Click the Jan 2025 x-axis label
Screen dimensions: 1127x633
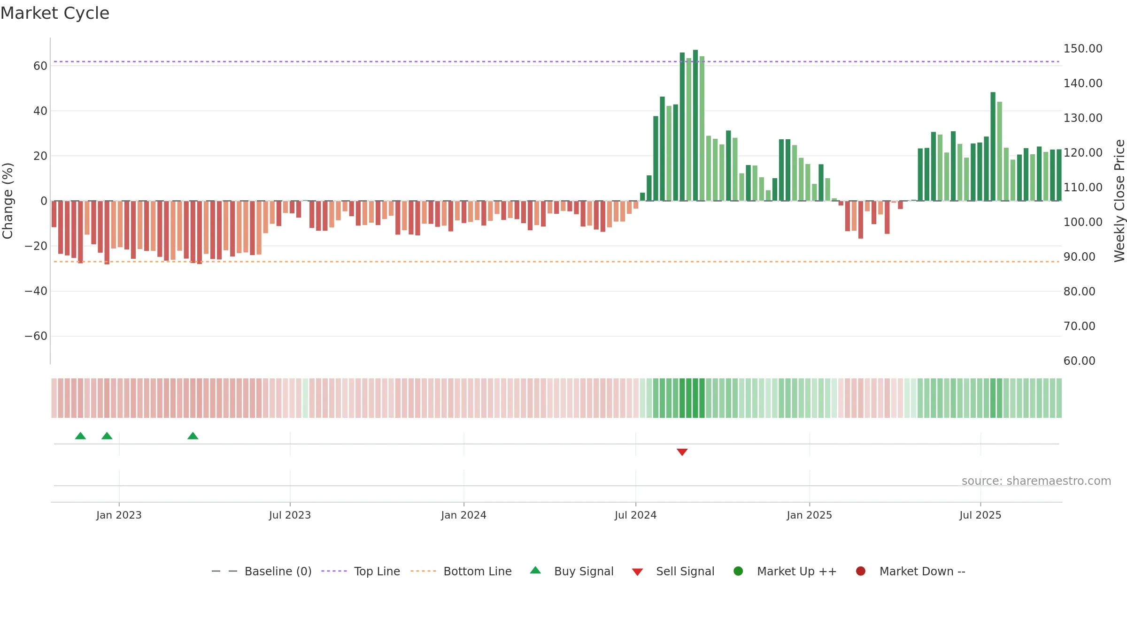[x=809, y=515]
